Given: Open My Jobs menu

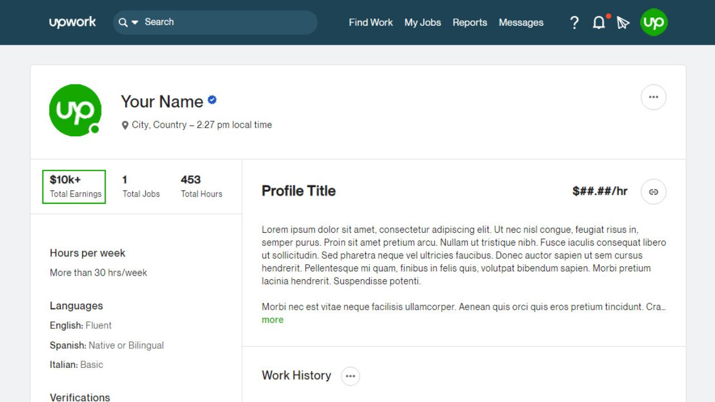Looking at the screenshot, I should 423,22.
